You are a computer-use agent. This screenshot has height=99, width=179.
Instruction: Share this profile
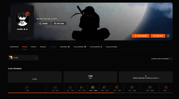coord(43,23)
